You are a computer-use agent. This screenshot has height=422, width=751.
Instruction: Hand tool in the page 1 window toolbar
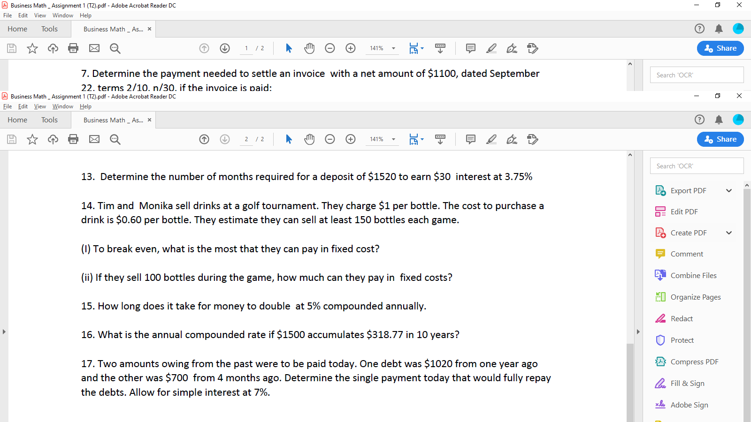[309, 48]
